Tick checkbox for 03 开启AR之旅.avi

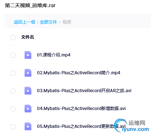[13, 91]
